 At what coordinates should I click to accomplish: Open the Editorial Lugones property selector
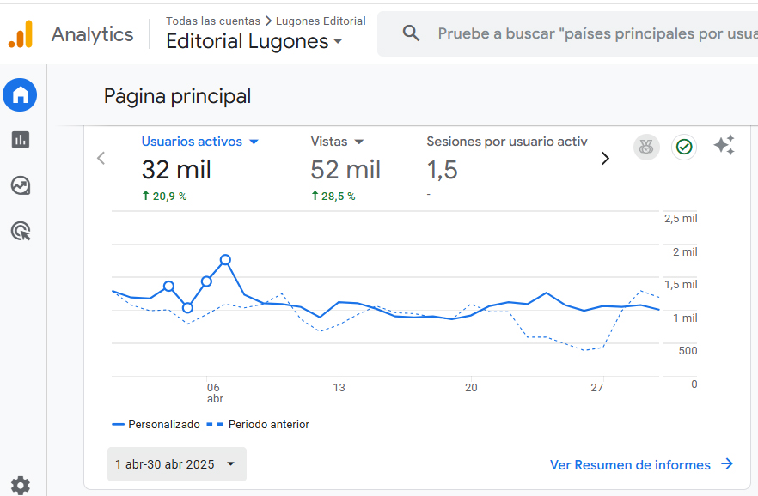pyautogui.click(x=254, y=41)
